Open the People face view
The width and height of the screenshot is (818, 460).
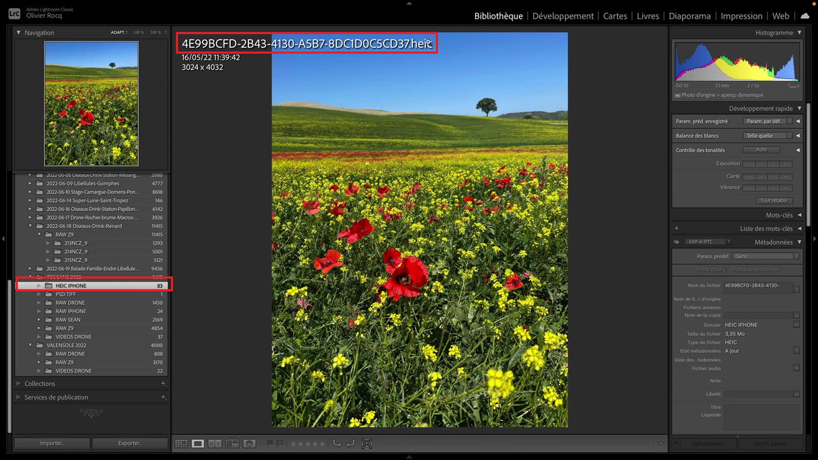point(249,443)
